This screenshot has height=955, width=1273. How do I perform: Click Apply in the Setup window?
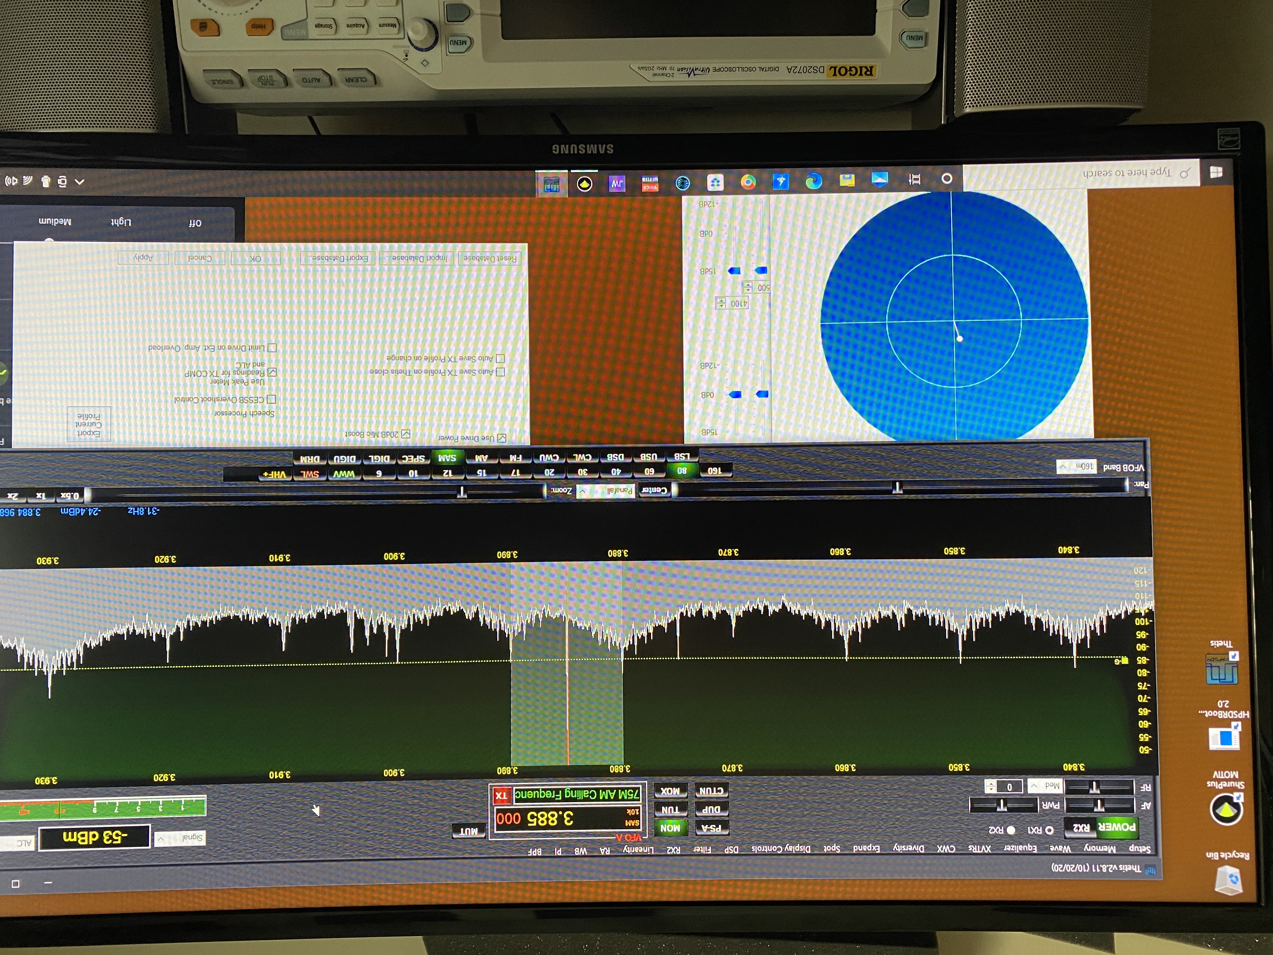pos(143,257)
